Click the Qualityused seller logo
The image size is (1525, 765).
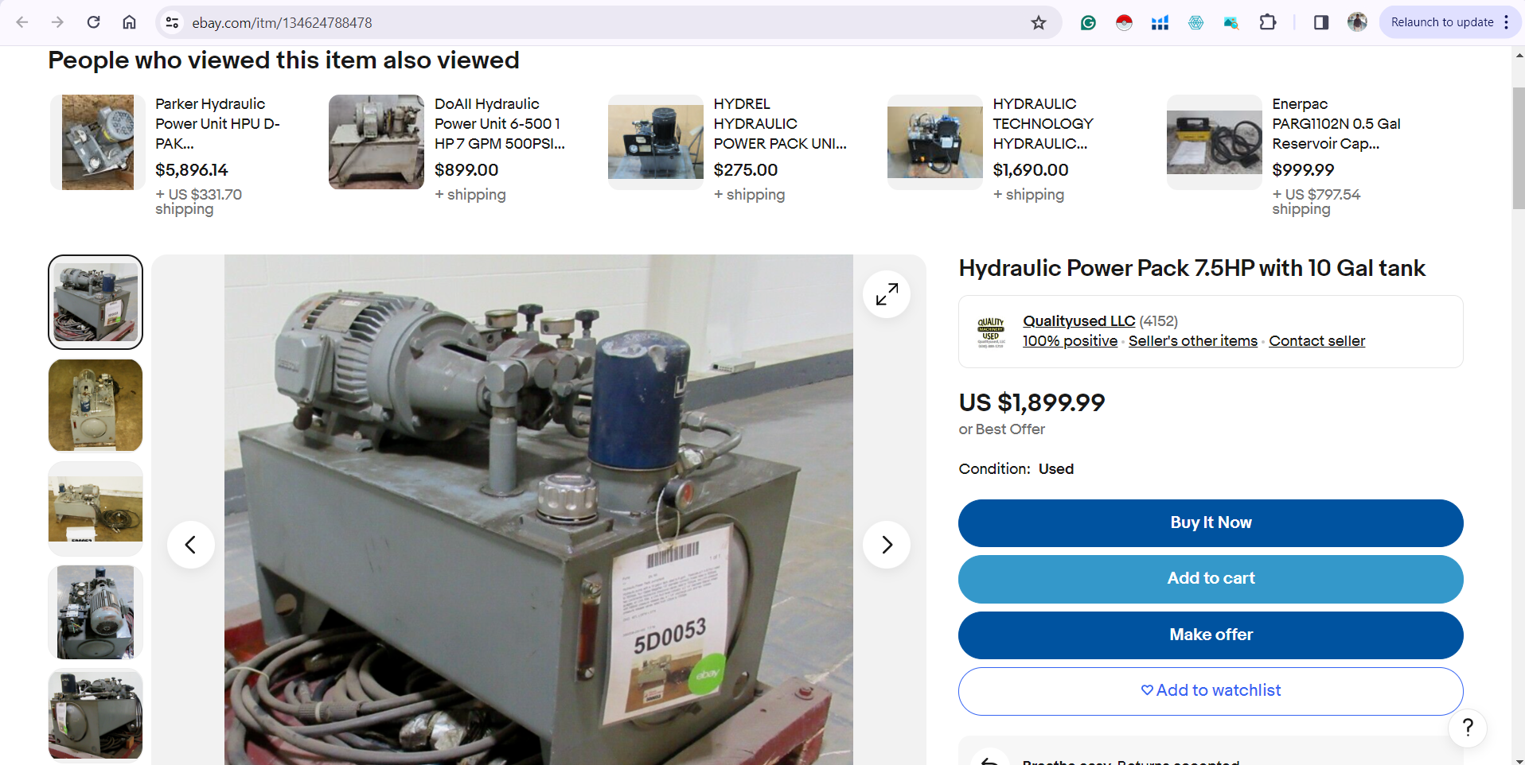(x=991, y=332)
